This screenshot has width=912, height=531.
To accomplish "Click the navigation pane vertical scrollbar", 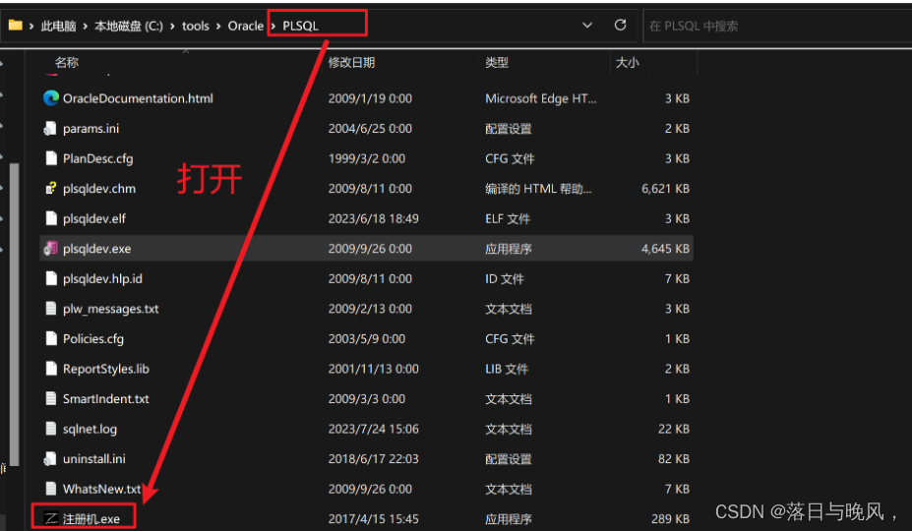I will pyautogui.click(x=14, y=314).
